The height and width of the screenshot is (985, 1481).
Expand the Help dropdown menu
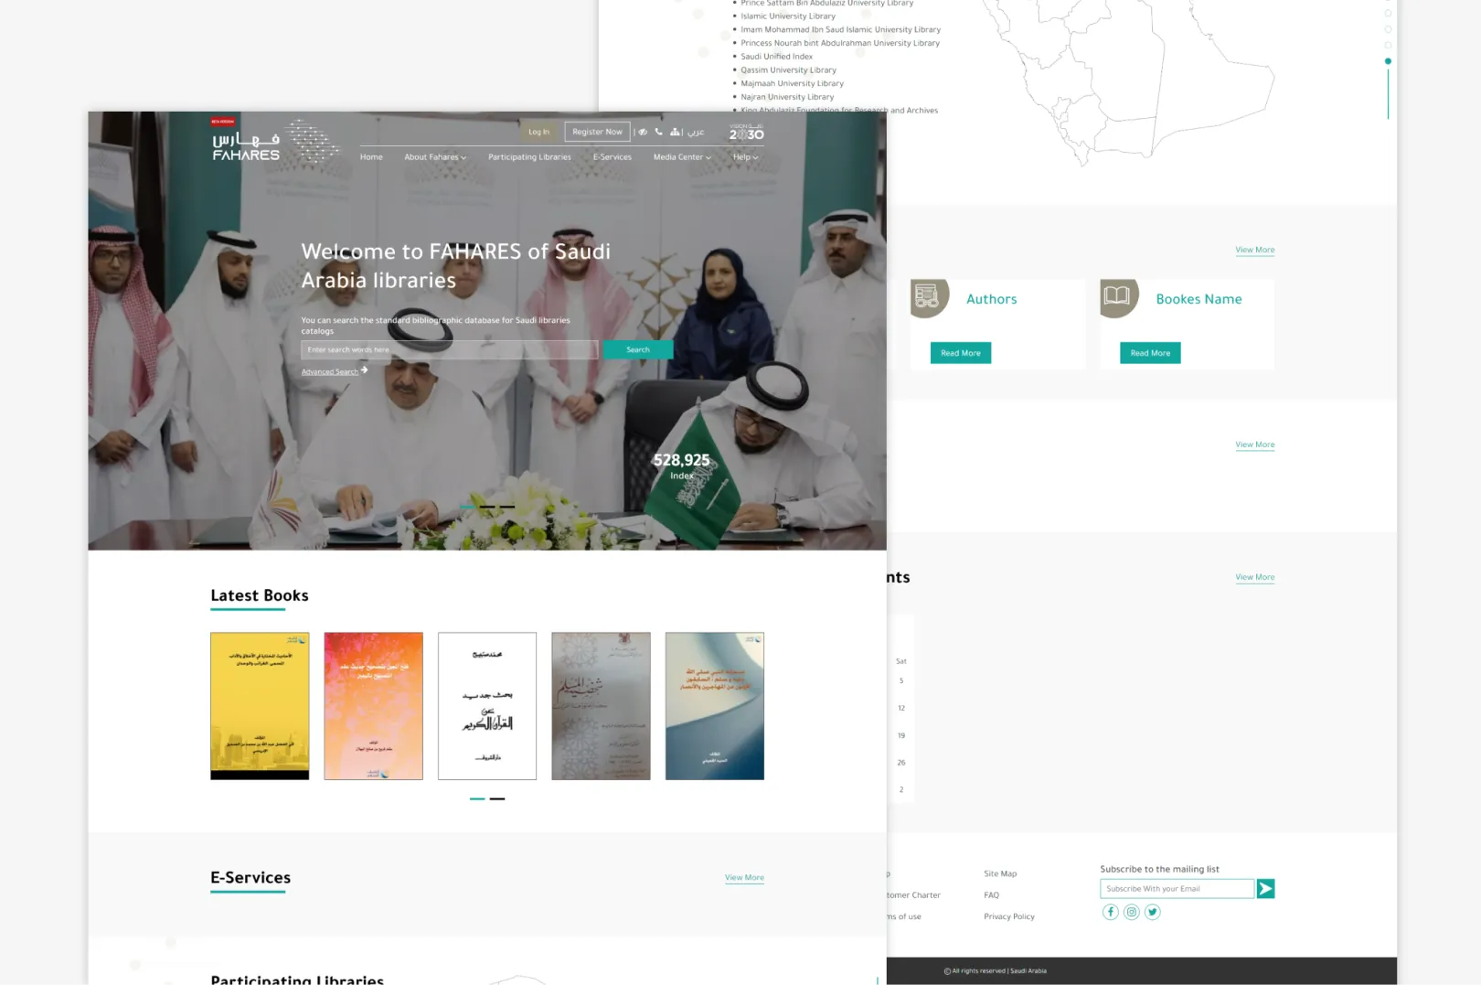tap(745, 157)
